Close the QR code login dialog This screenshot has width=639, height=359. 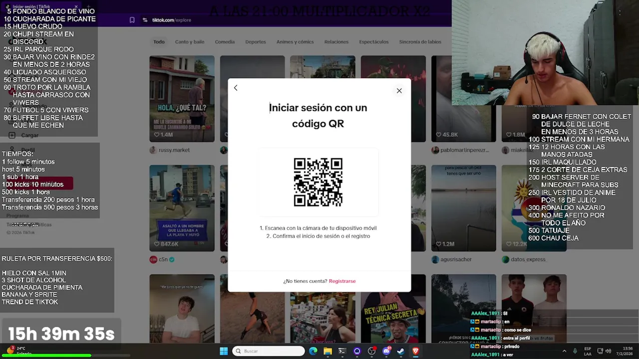(x=399, y=91)
